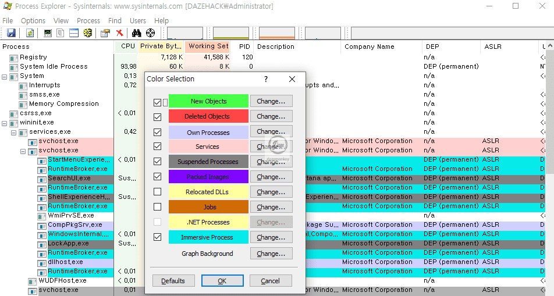Screen dimensions: 554x296
Task: Click the orange physical memory mini graph
Action: (x=277, y=33)
